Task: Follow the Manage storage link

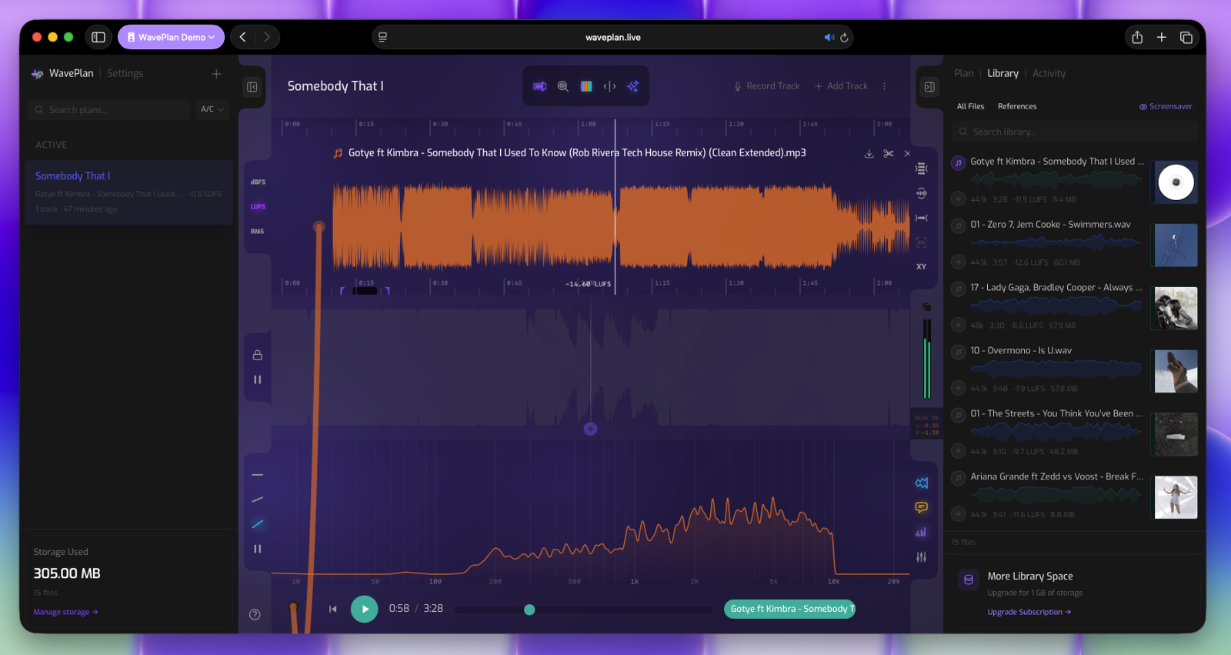Action: [65, 612]
